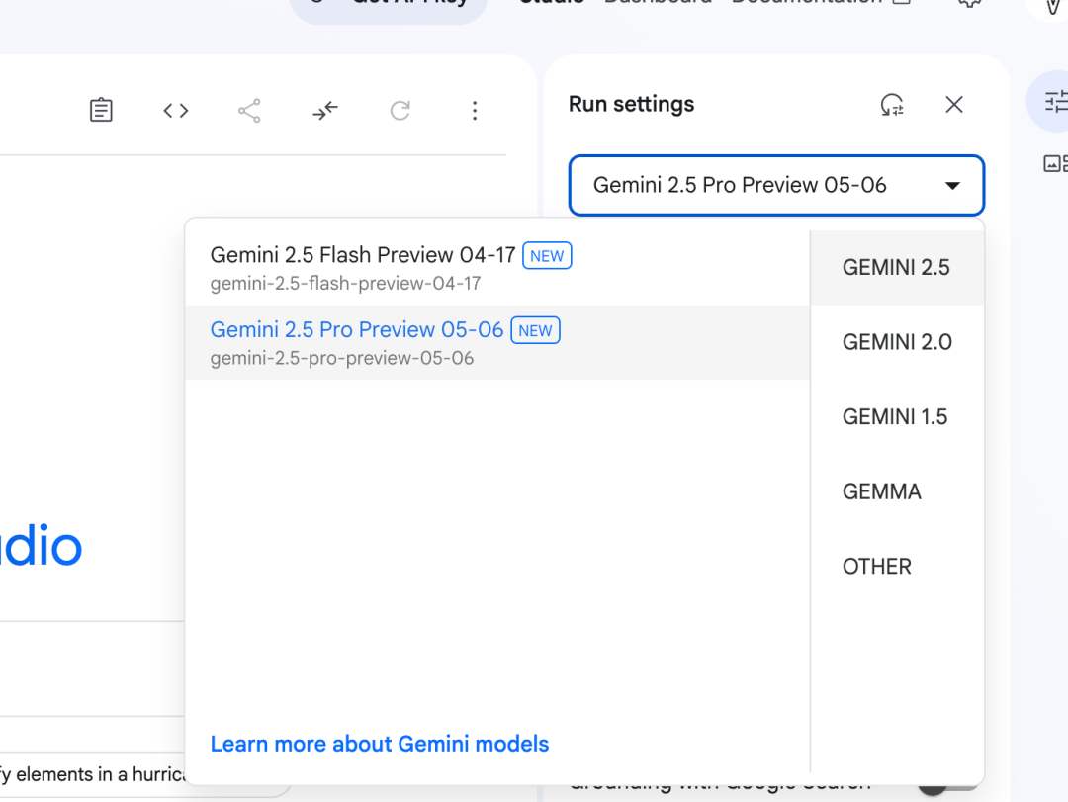Open the Dashboard menu item

657,3
